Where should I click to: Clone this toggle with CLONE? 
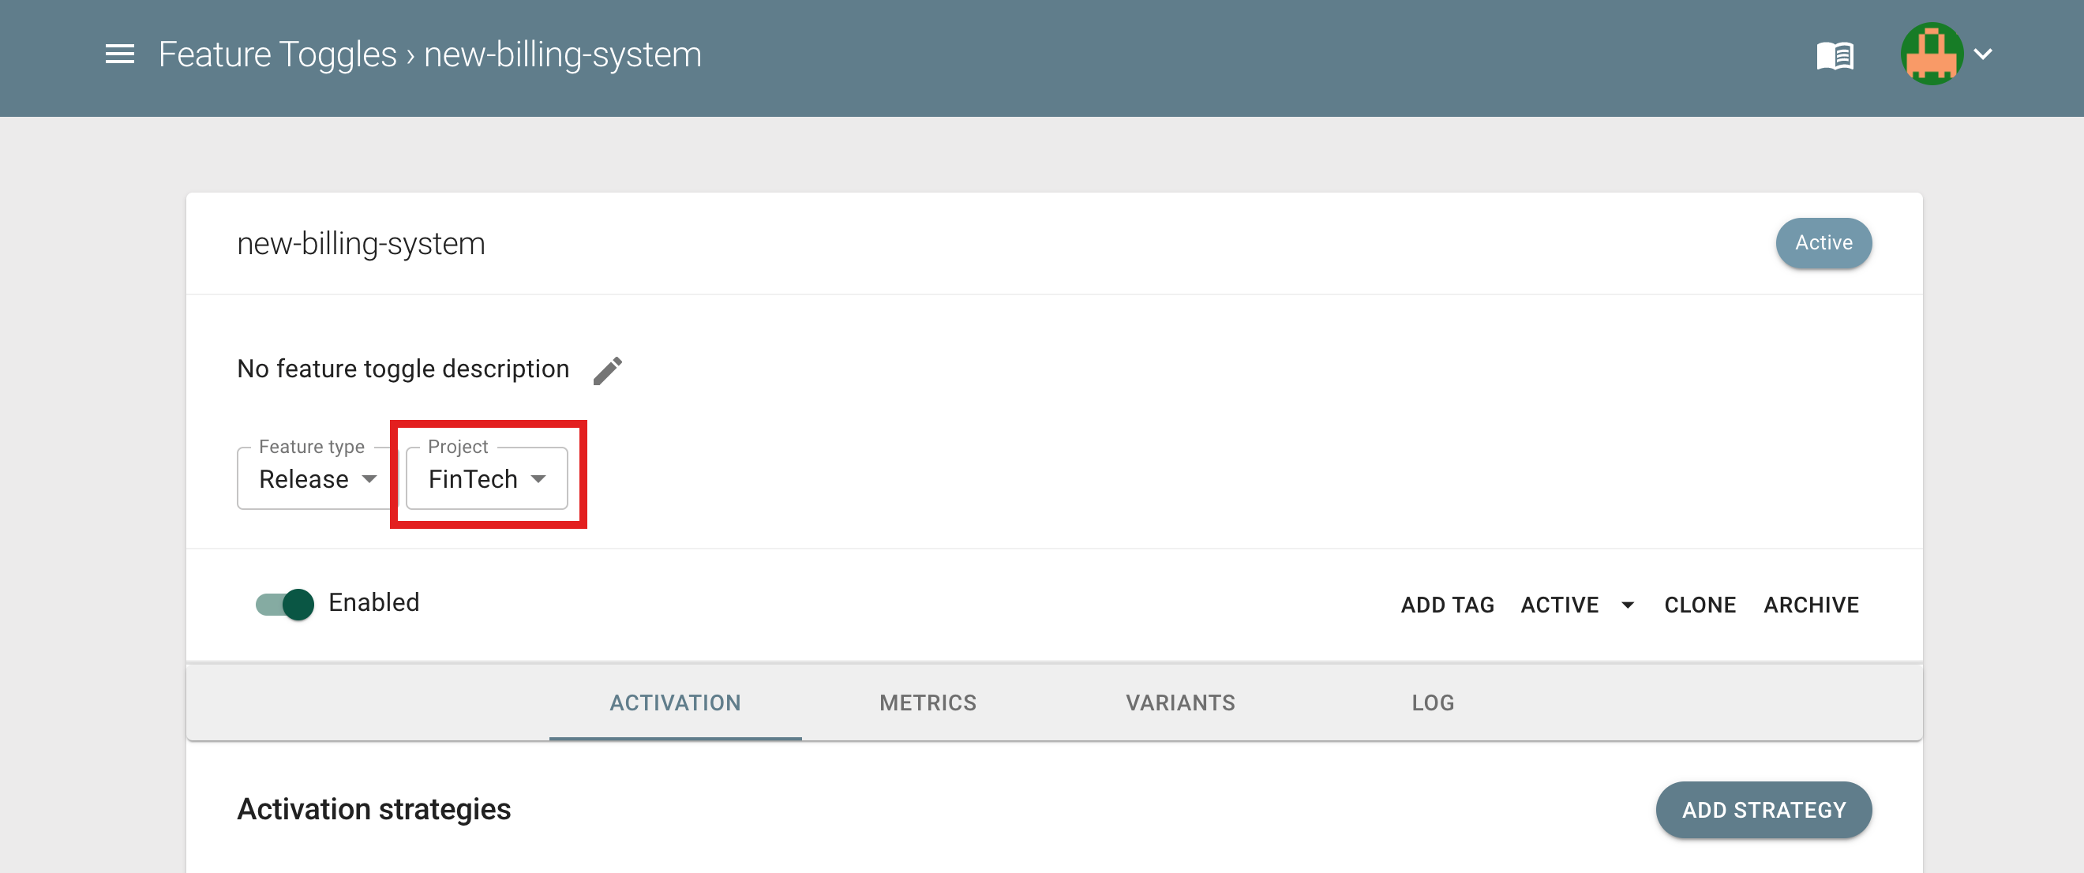point(1700,605)
